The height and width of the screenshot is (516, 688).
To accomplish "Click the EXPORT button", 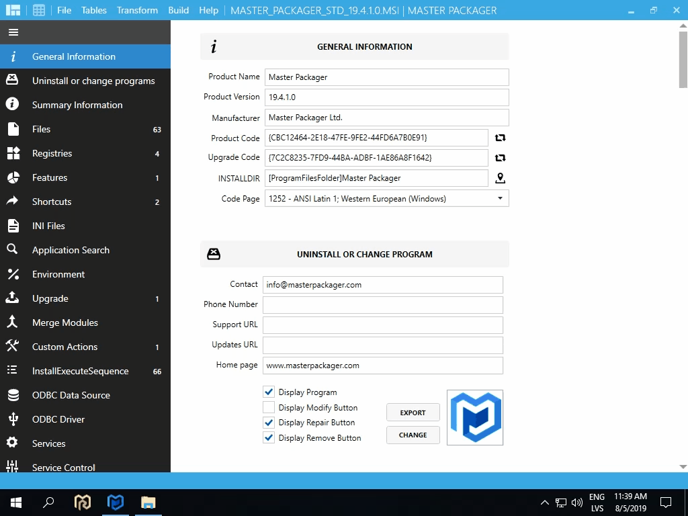I will tap(413, 413).
